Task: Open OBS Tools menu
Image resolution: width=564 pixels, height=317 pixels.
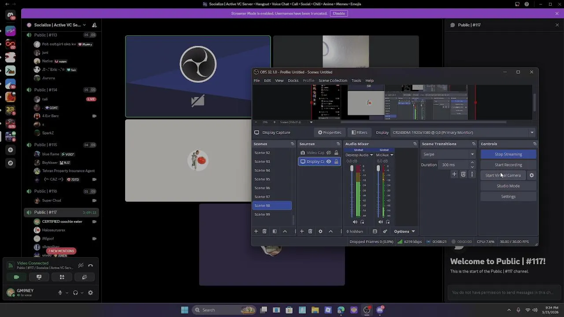Action: (x=356, y=81)
